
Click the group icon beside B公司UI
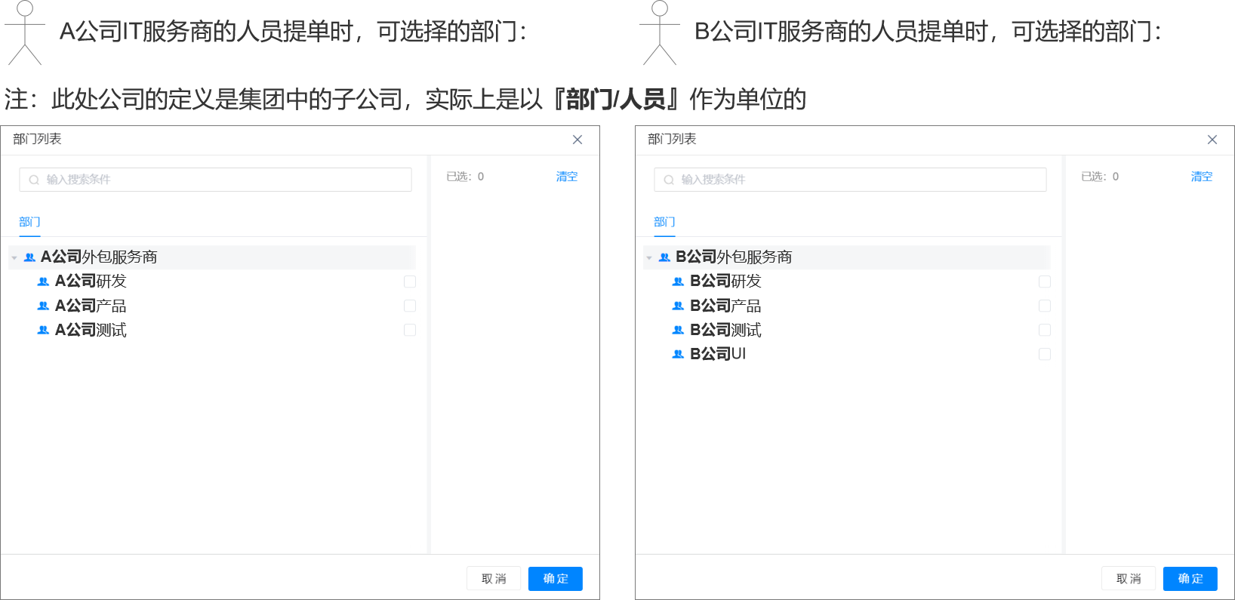[678, 354]
